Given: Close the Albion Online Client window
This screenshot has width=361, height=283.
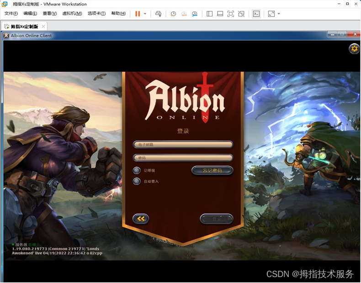Looking at the screenshot, I should point(355,35).
